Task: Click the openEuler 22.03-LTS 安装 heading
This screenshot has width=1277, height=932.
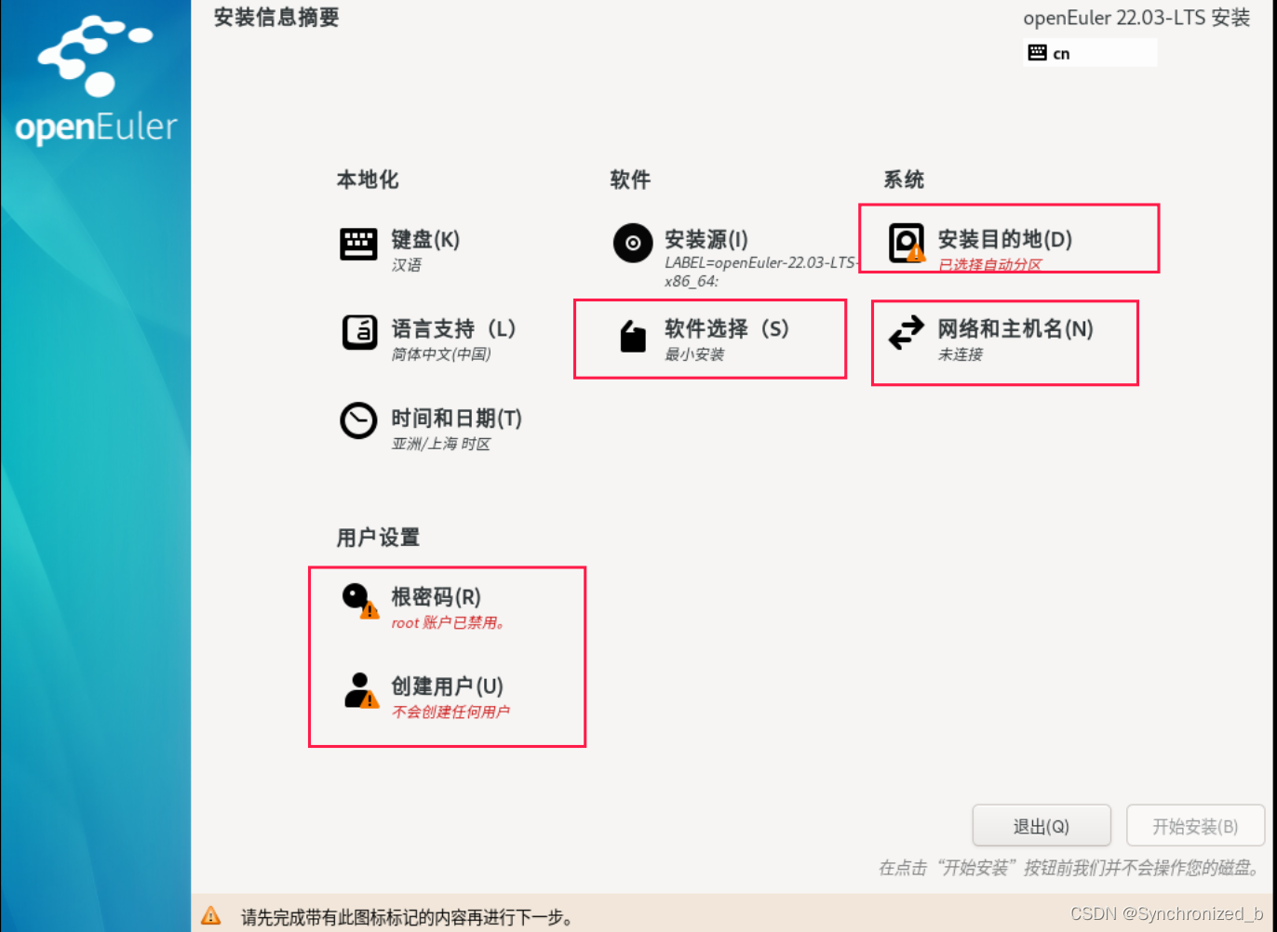Action: (x=1136, y=18)
